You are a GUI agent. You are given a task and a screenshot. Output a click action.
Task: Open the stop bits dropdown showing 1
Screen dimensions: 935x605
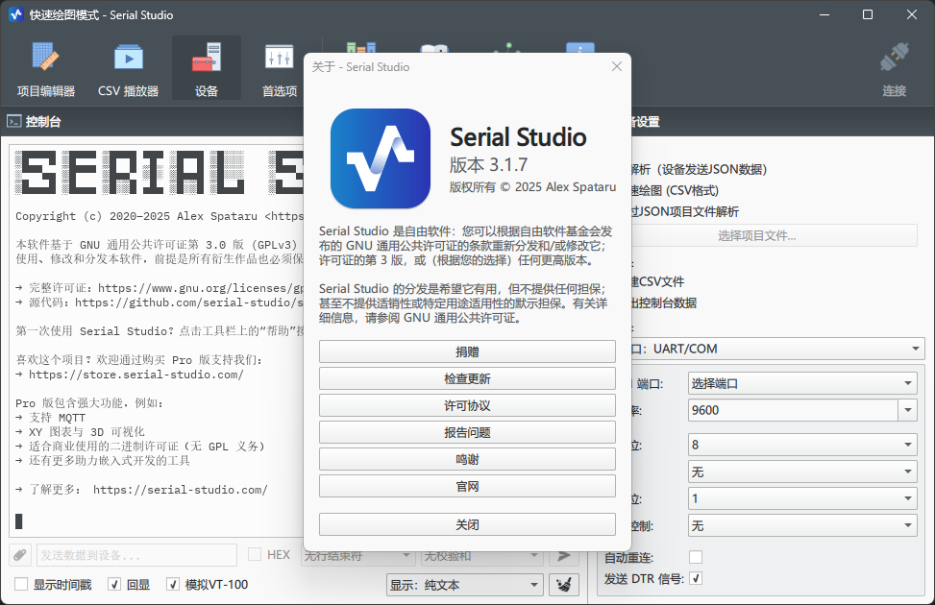pos(802,498)
